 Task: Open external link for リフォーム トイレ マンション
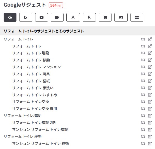150,67
